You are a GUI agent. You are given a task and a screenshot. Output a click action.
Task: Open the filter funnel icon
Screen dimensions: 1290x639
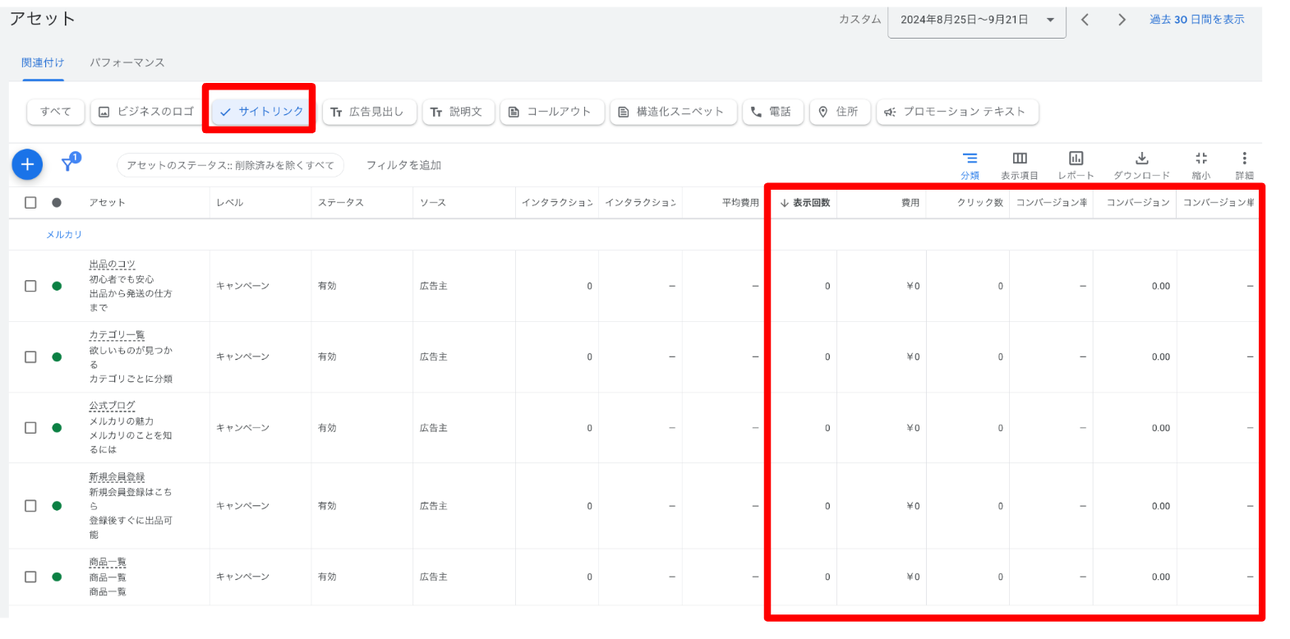coord(70,163)
